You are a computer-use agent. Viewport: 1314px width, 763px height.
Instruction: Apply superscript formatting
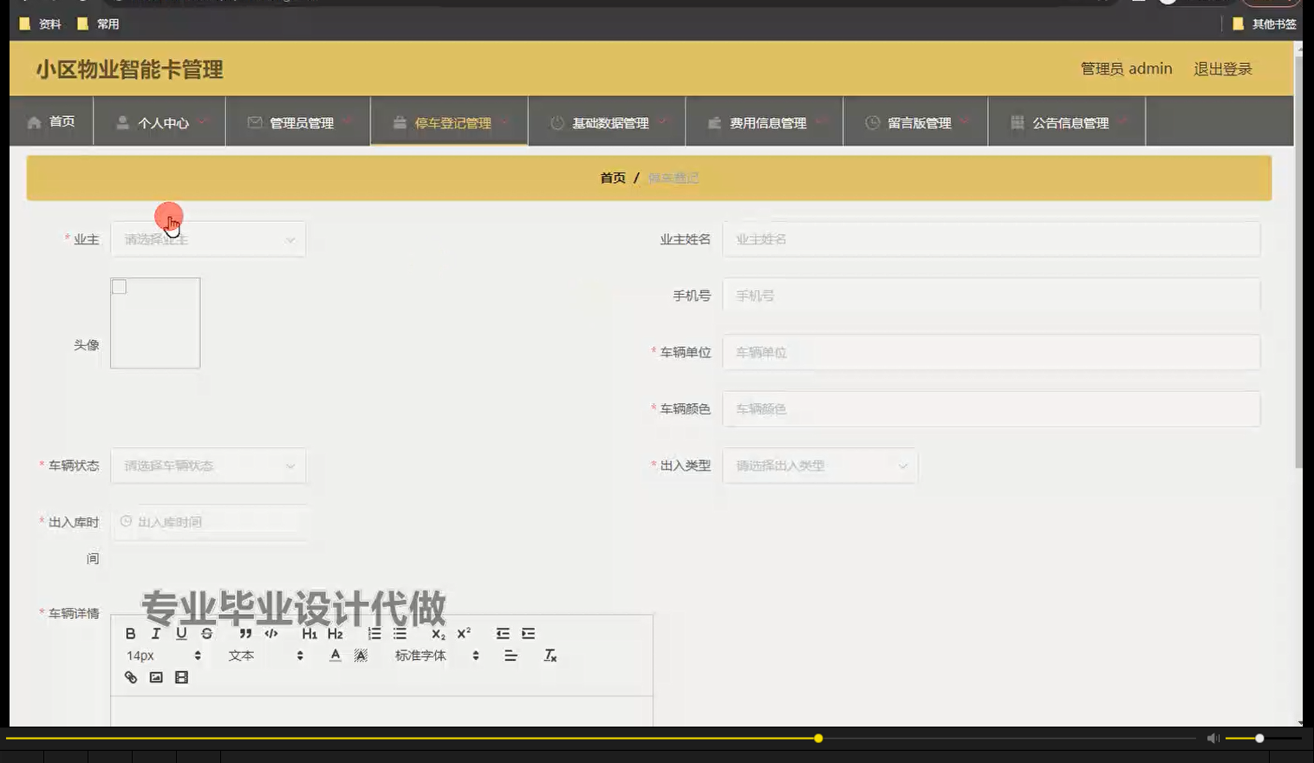(x=463, y=633)
